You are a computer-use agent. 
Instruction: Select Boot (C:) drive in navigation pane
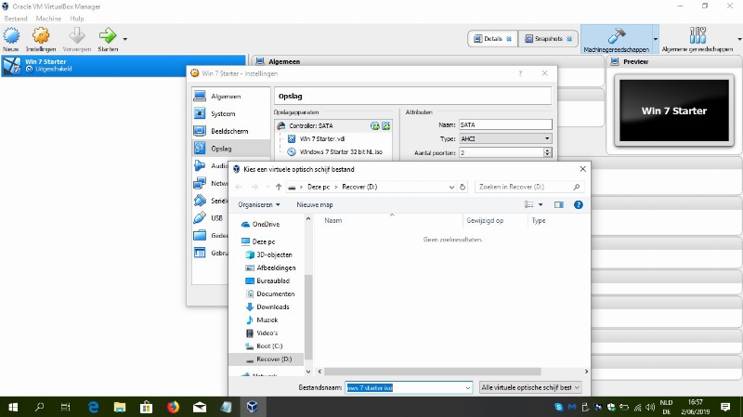tap(269, 346)
